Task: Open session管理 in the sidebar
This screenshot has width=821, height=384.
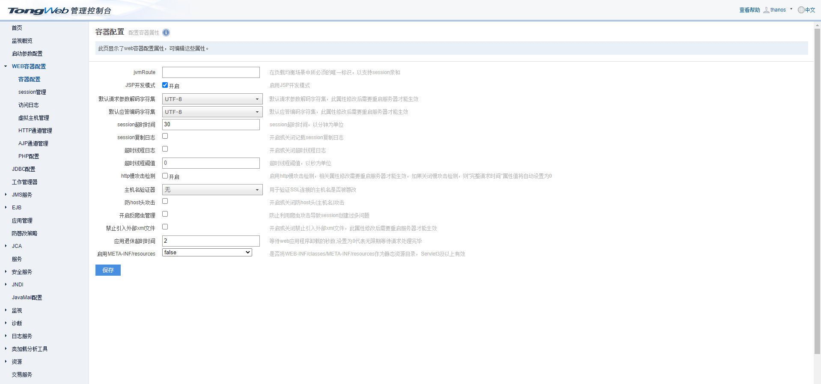Action: (x=32, y=92)
